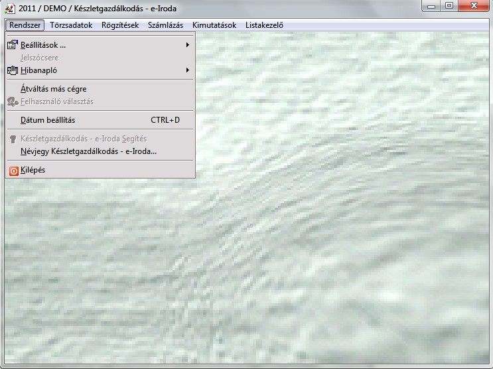The width and height of the screenshot is (493, 369).
Task: Open the Rögzítések menu
Action: pyautogui.click(x=120, y=25)
